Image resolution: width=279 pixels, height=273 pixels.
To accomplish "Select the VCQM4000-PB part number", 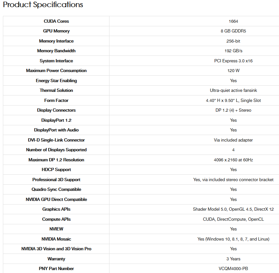I will [x=233, y=268].
